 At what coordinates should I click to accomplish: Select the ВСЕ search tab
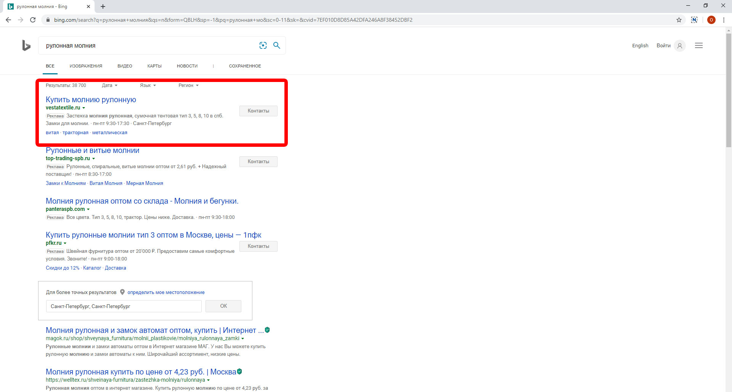(x=50, y=66)
